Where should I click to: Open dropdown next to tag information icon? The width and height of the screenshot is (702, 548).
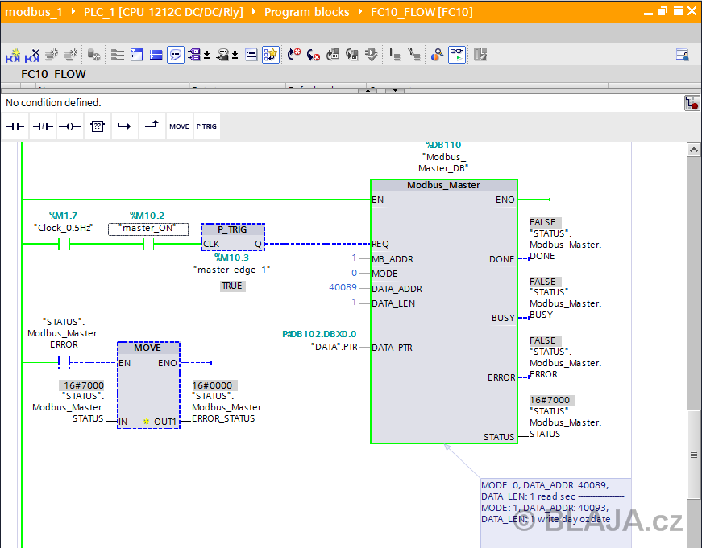[235, 55]
